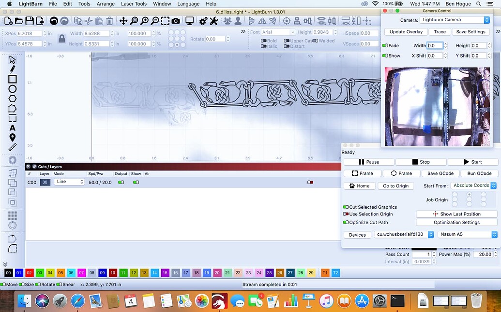Open the Edit menu
Viewport: 501px width, 312px height.
click(67, 4)
